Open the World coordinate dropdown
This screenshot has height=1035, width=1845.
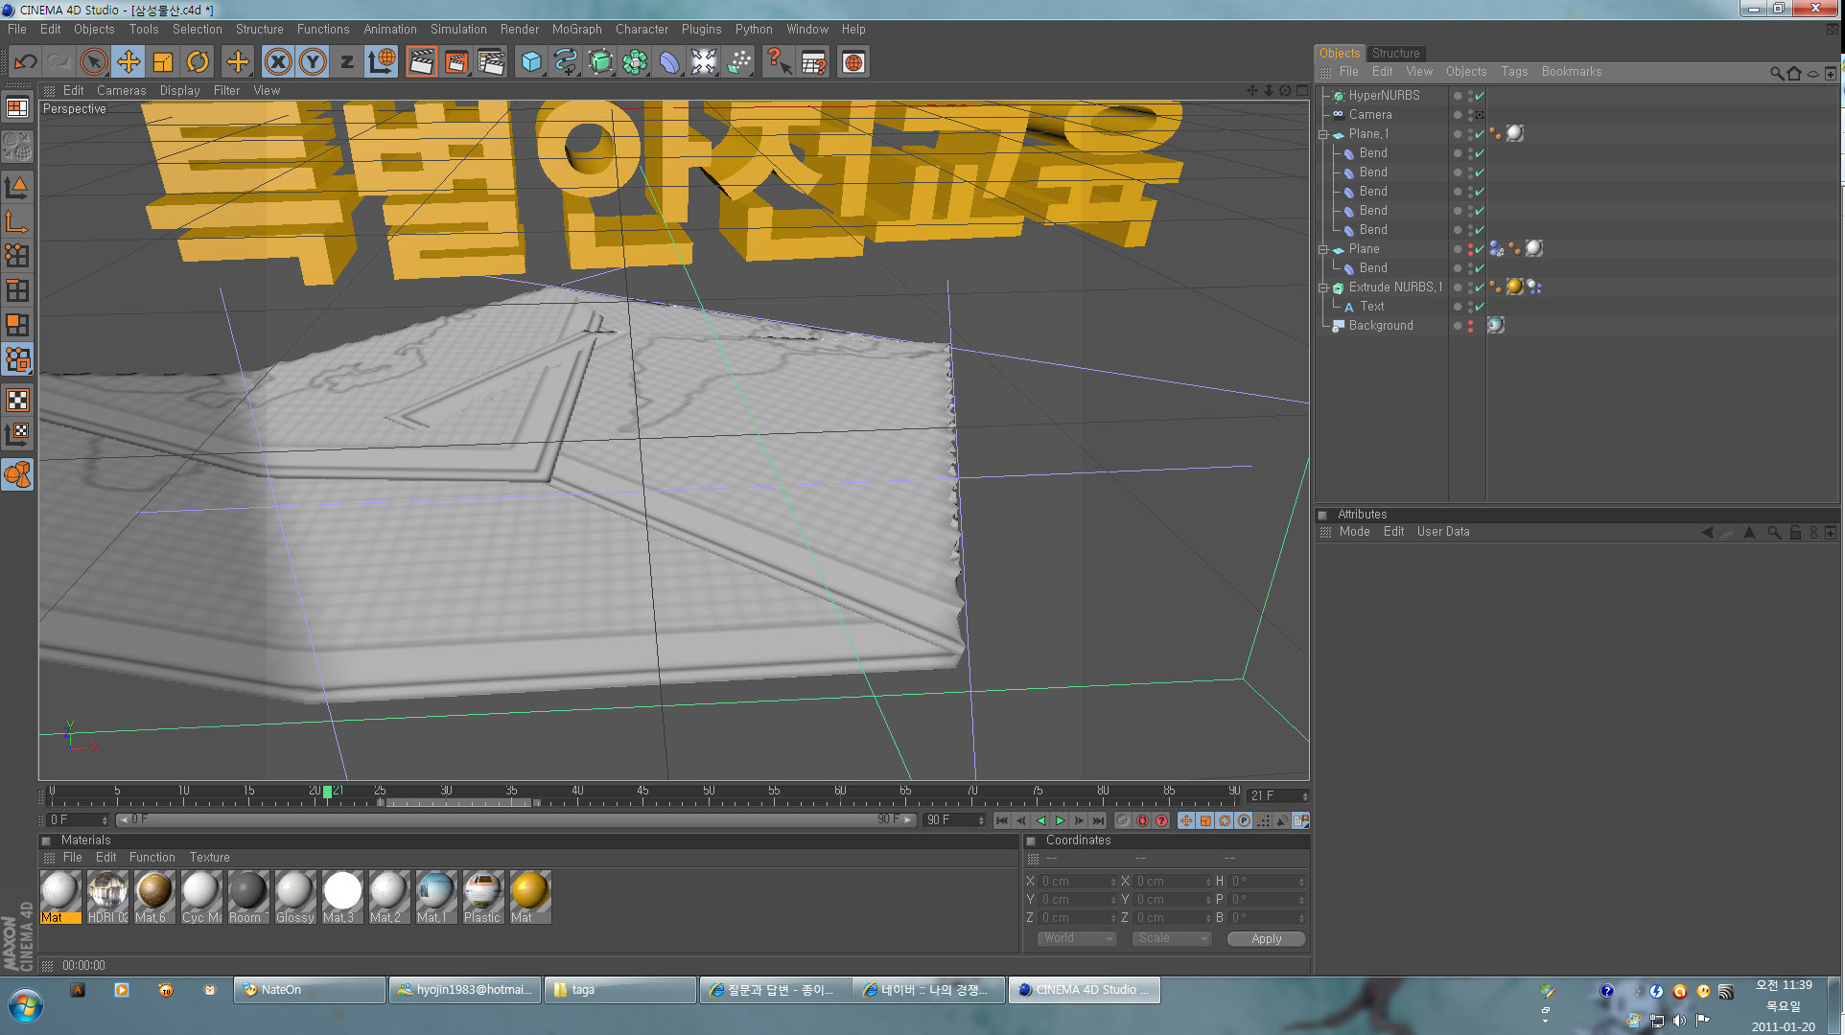pyautogui.click(x=1078, y=939)
